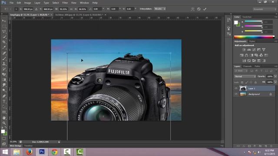Toggle reference point location grid
Image resolution: width=278 pixels, height=156 pixels.
(x=16, y=9)
